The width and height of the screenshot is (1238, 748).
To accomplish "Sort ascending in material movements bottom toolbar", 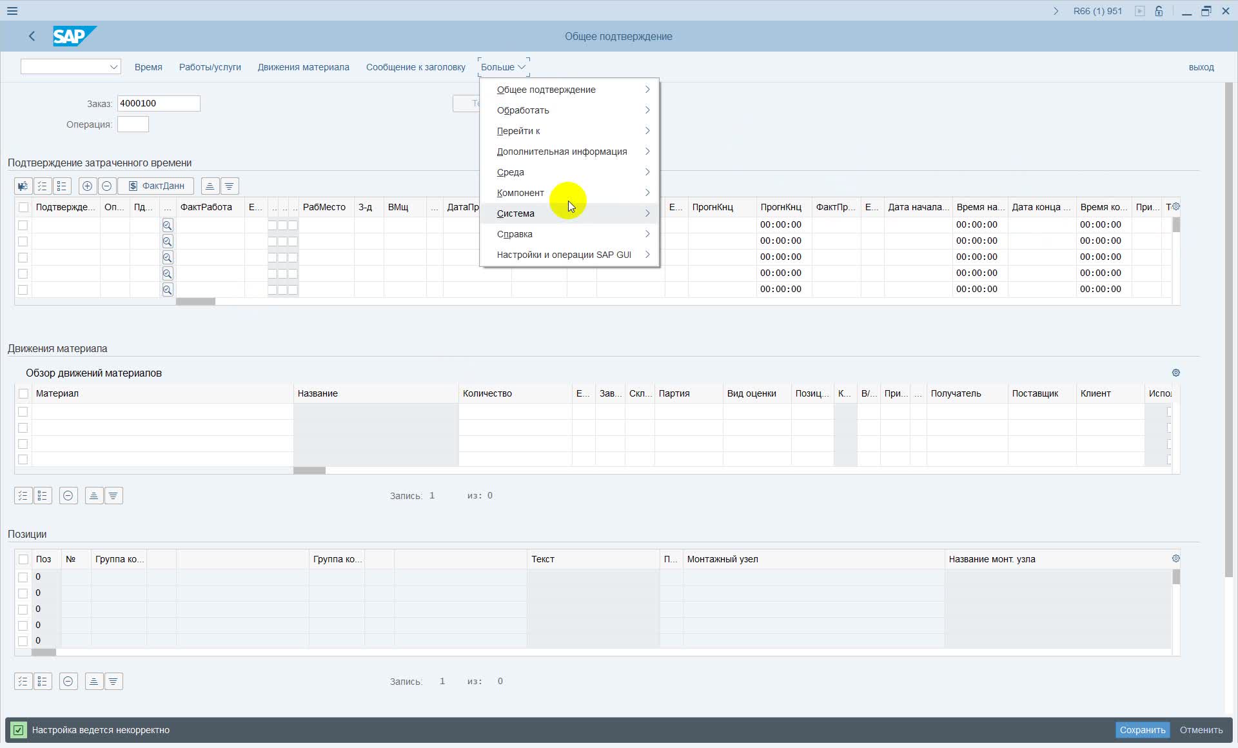I will pyautogui.click(x=94, y=495).
